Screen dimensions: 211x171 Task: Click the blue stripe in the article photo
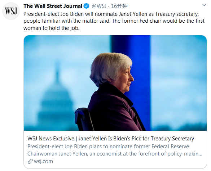pyautogui.click(x=140, y=67)
